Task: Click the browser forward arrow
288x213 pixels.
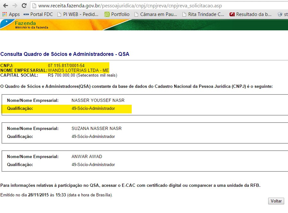Action: pos(15,6)
